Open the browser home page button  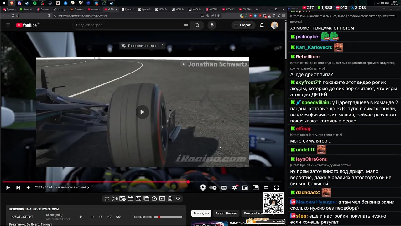pyautogui.click(x=18, y=16)
